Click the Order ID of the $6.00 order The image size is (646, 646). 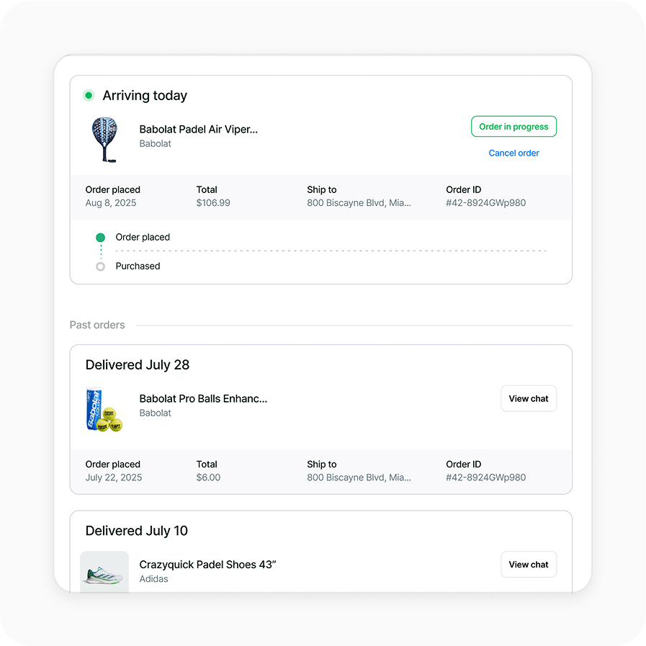pos(485,477)
